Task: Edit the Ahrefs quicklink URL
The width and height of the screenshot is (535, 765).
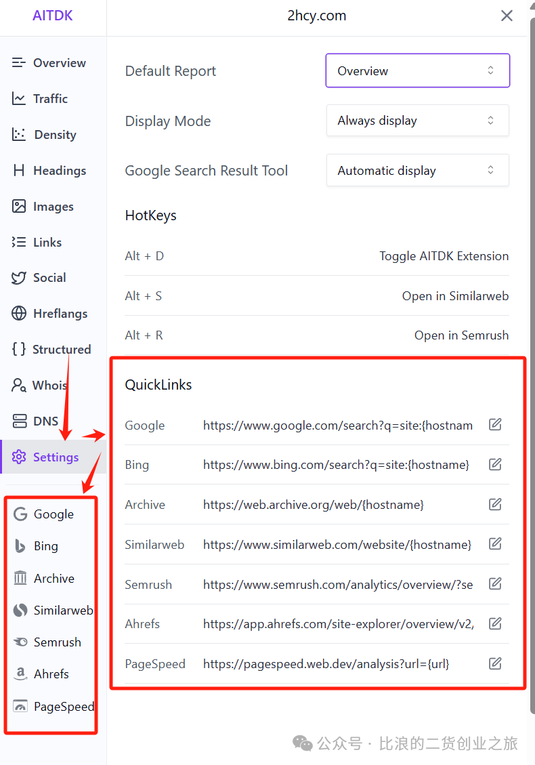Action: click(495, 623)
